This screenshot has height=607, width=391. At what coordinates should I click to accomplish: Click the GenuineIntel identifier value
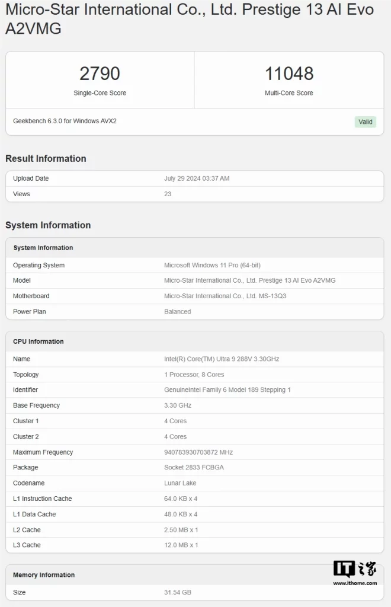pos(227,390)
